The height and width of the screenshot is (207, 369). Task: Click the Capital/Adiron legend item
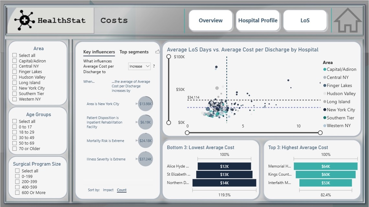pyautogui.click(x=340, y=70)
